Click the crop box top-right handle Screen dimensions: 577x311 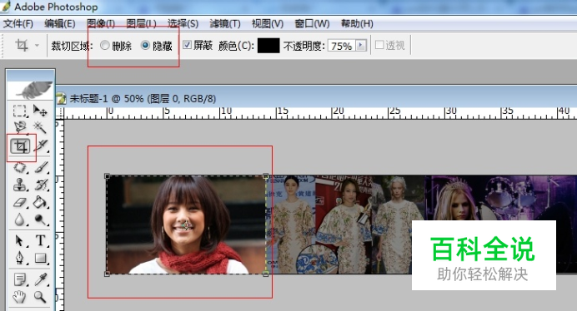[x=266, y=176]
